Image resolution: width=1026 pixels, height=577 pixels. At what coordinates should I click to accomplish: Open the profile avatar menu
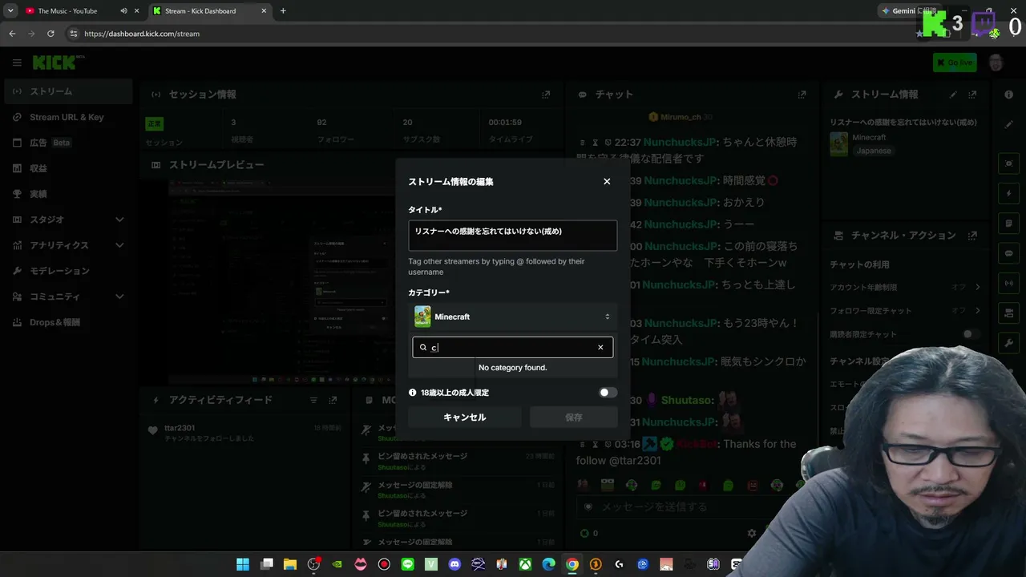click(x=996, y=63)
